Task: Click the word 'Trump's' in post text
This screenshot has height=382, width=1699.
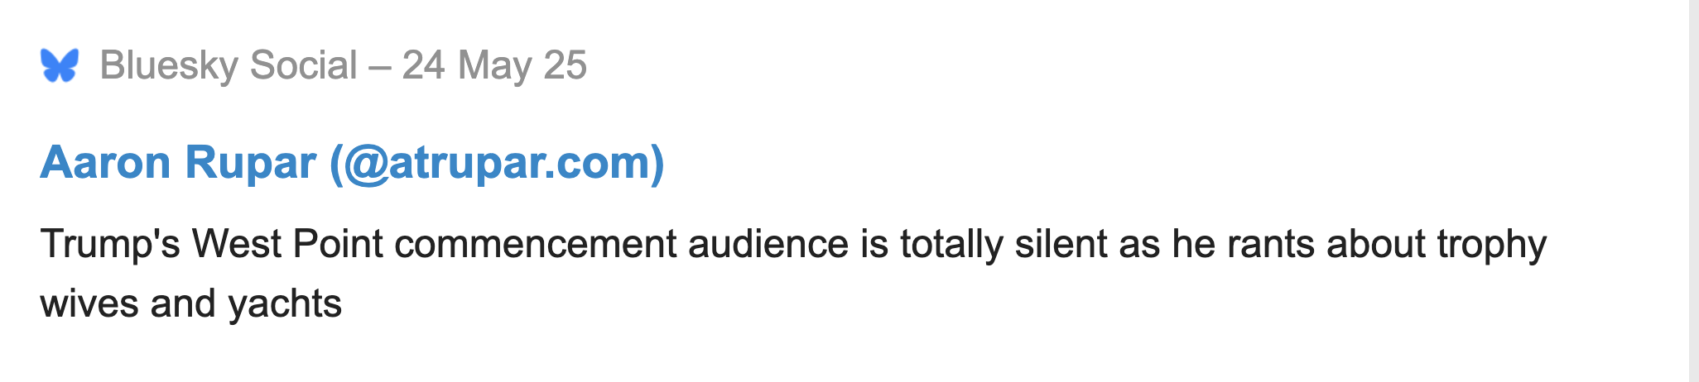Action: pos(110,244)
